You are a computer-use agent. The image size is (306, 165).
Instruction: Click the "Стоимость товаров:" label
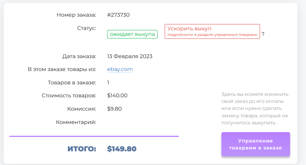tap(69, 95)
